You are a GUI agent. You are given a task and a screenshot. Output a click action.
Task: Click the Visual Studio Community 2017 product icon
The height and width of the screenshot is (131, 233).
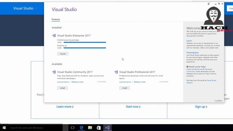pos(54,72)
